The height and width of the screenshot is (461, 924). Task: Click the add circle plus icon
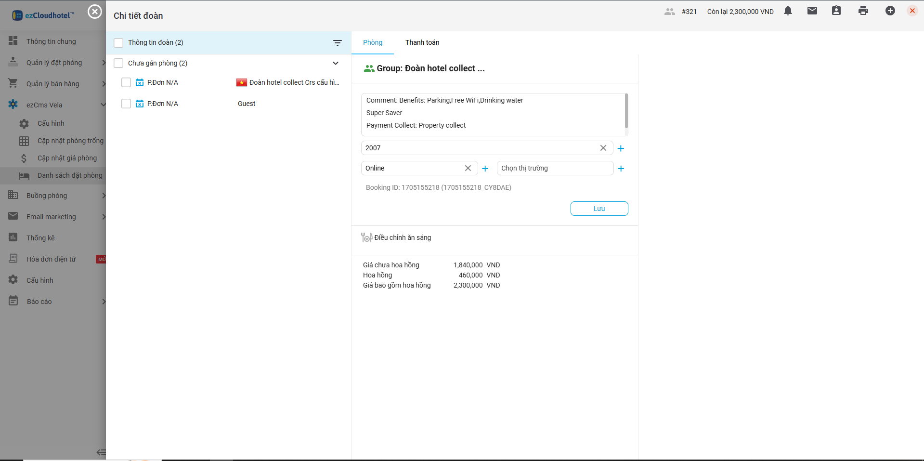pyautogui.click(x=890, y=11)
